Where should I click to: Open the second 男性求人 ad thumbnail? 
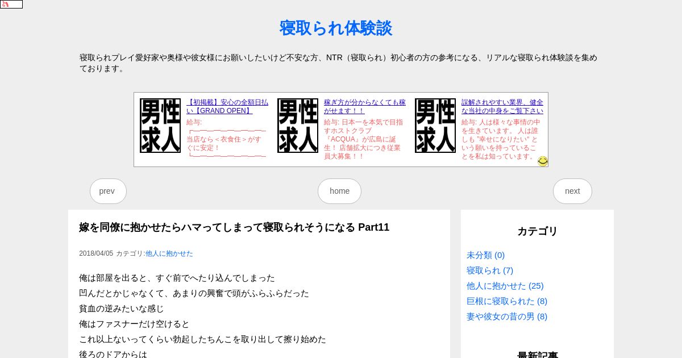(298, 126)
